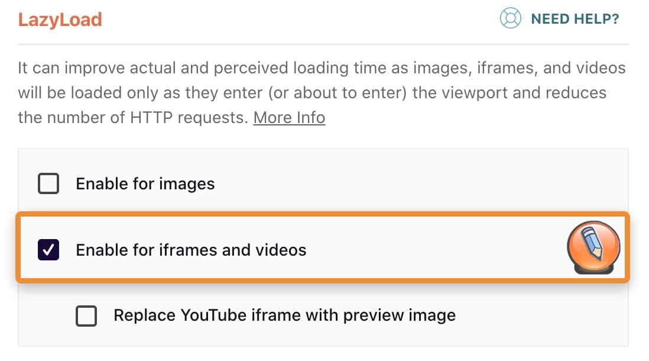Click the lifebuoy help icon

tap(510, 18)
